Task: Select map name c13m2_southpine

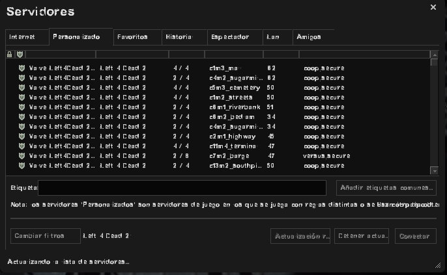Action: [x=235, y=166]
